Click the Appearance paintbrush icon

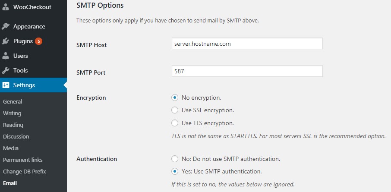point(6,26)
